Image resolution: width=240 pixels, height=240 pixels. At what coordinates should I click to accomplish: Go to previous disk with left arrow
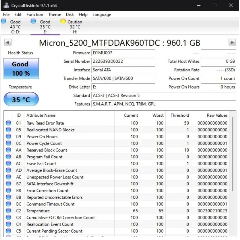tap(8, 42)
